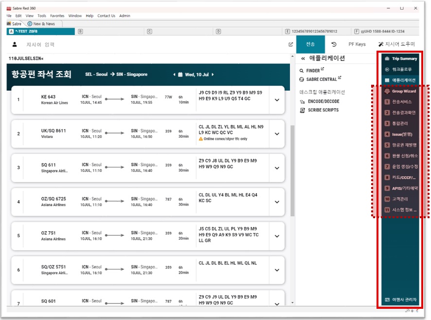Expand flight OZ 751 details
Image resolution: width=431 pixels, height=320 pixels.
(x=277, y=236)
